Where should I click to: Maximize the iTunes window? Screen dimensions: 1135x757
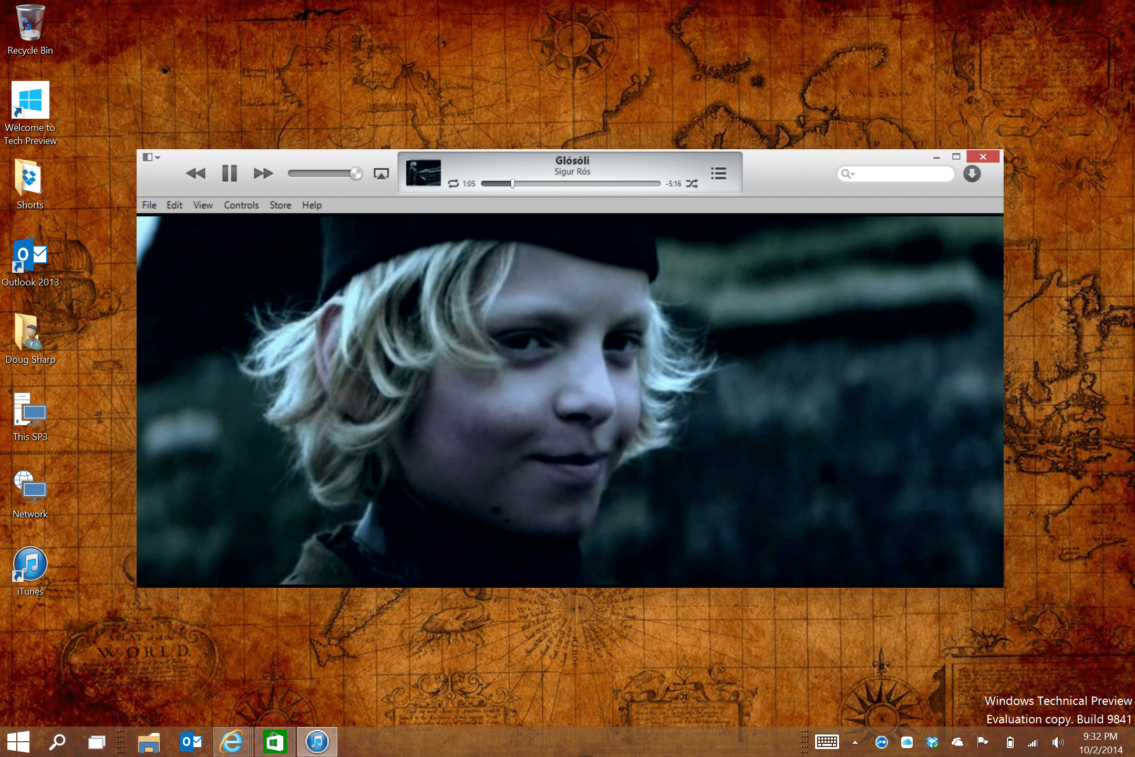click(x=956, y=157)
